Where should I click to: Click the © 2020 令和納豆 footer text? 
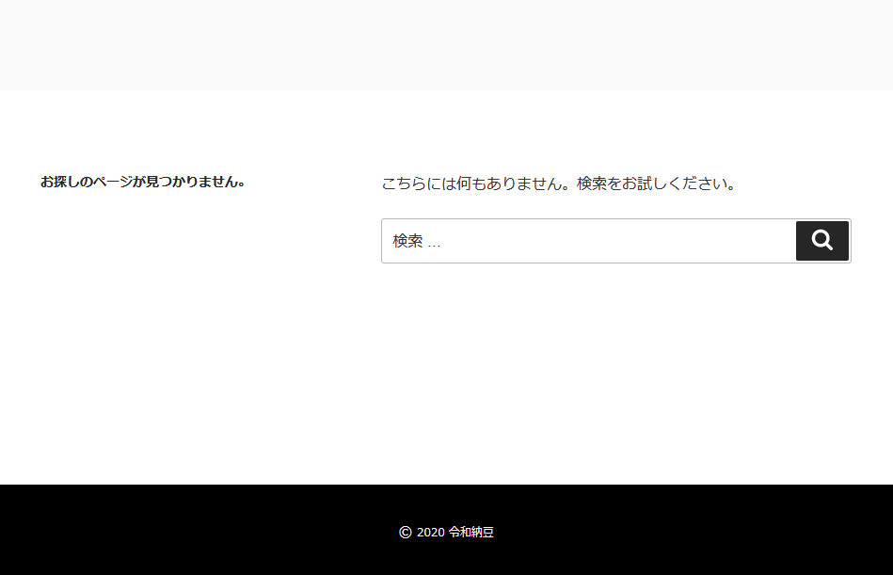tap(446, 533)
